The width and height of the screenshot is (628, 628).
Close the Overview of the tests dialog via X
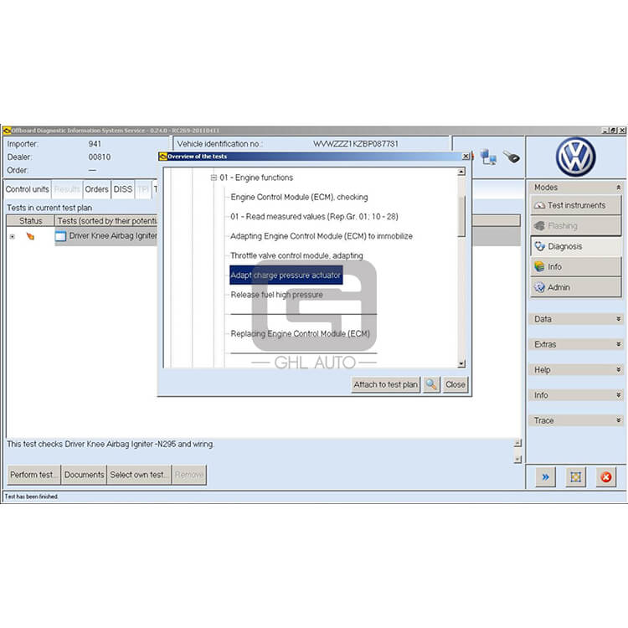(x=466, y=157)
